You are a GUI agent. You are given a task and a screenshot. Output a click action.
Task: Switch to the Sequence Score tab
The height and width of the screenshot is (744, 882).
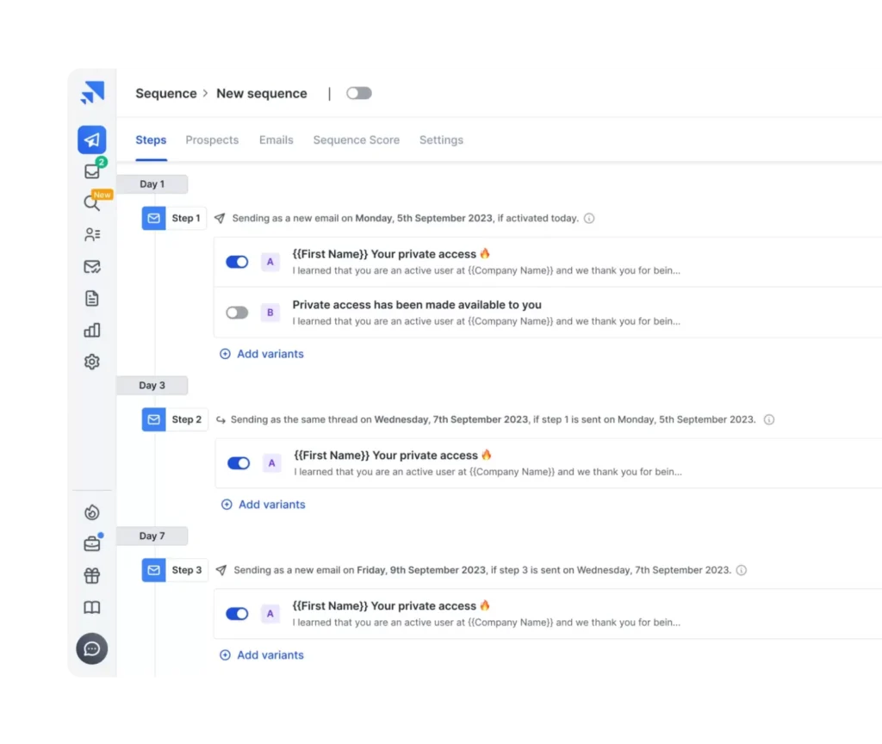[x=356, y=140]
